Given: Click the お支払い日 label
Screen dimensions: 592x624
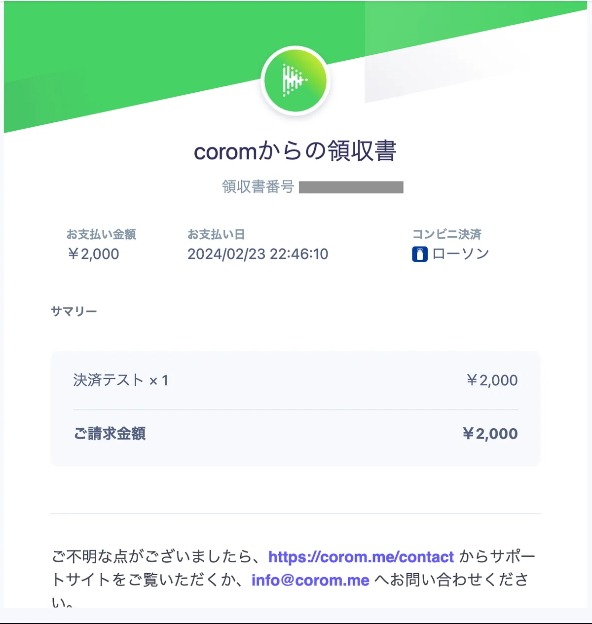Looking at the screenshot, I should point(216,234).
